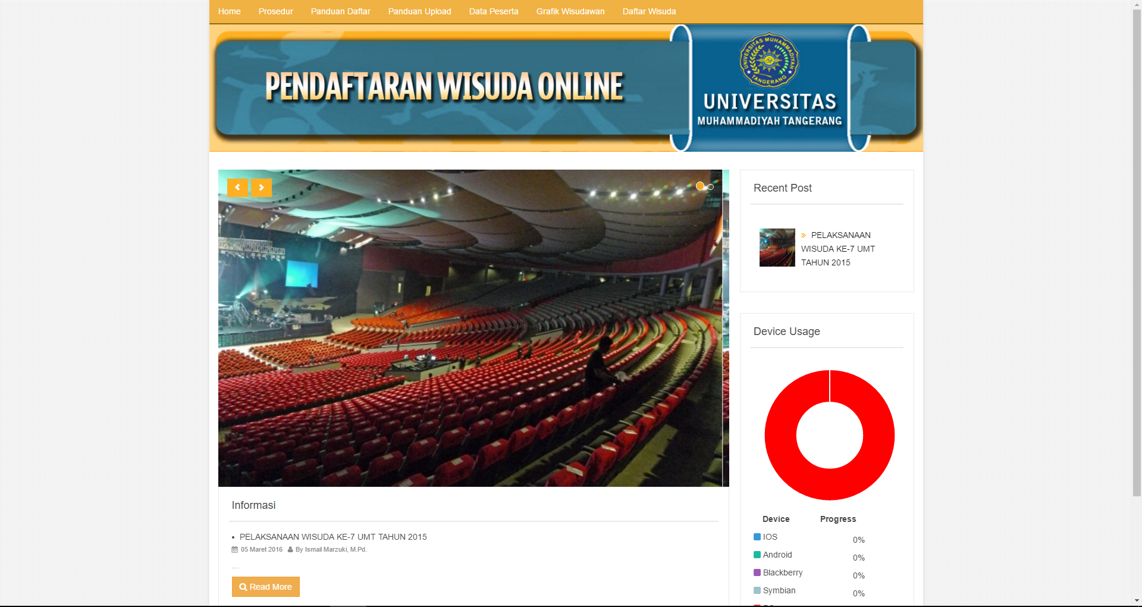Click the 'Device' column header
This screenshot has height=607, width=1142.
[x=776, y=519]
